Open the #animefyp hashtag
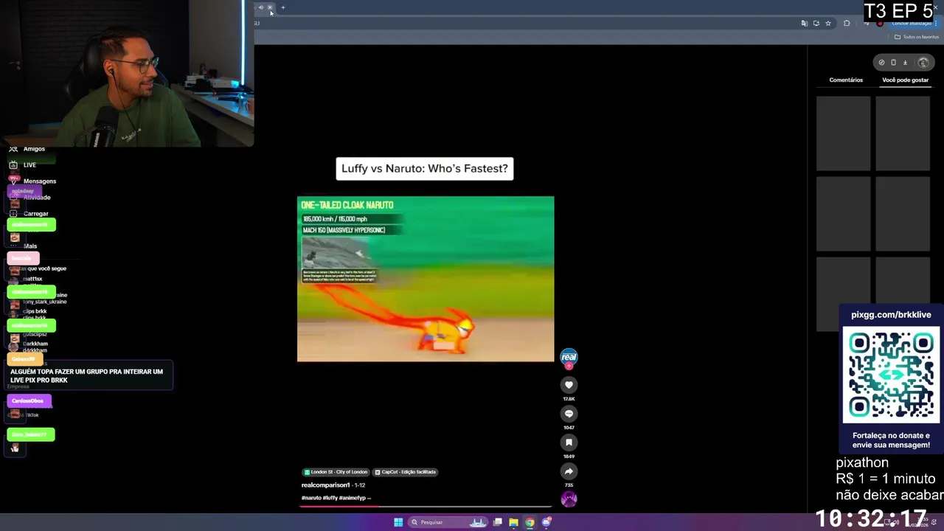944x531 pixels. coord(352,498)
